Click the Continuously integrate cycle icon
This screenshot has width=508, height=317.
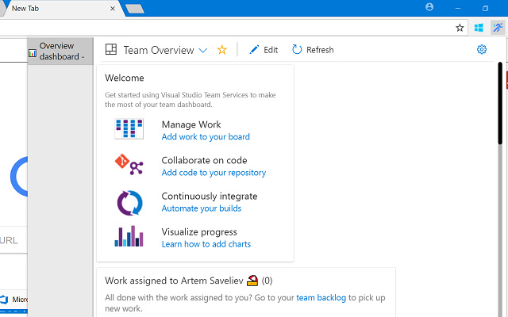pyautogui.click(x=129, y=203)
